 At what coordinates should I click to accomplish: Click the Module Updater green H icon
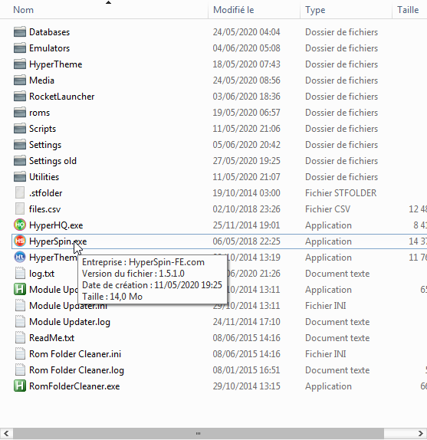pyautogui.click(x=20, y=289)
